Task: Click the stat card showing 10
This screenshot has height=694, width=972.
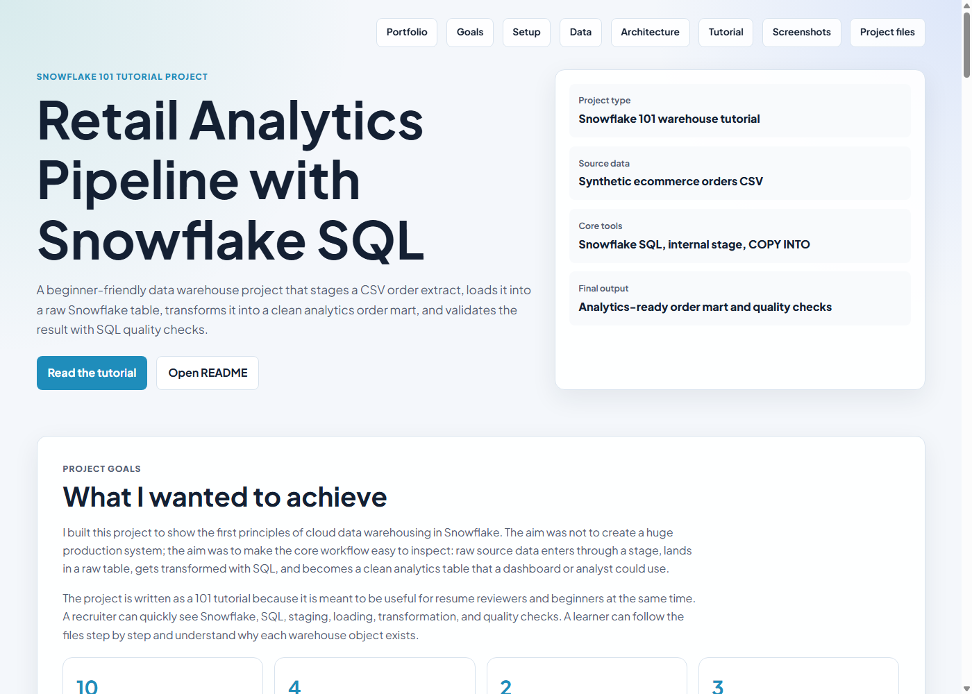Action: tap(162, 676)
